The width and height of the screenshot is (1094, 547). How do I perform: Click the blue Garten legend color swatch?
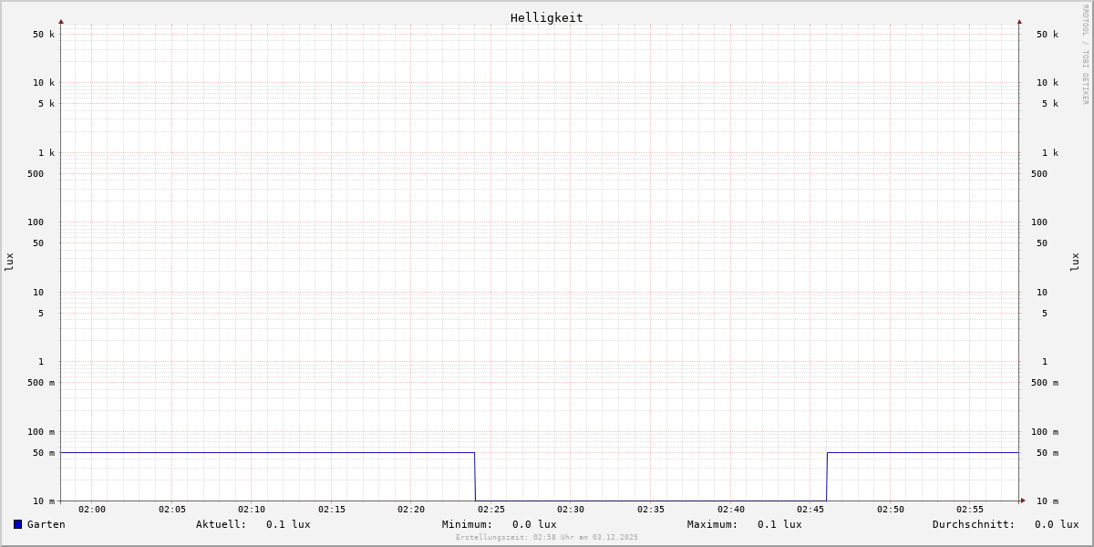[x=17, y=524]
